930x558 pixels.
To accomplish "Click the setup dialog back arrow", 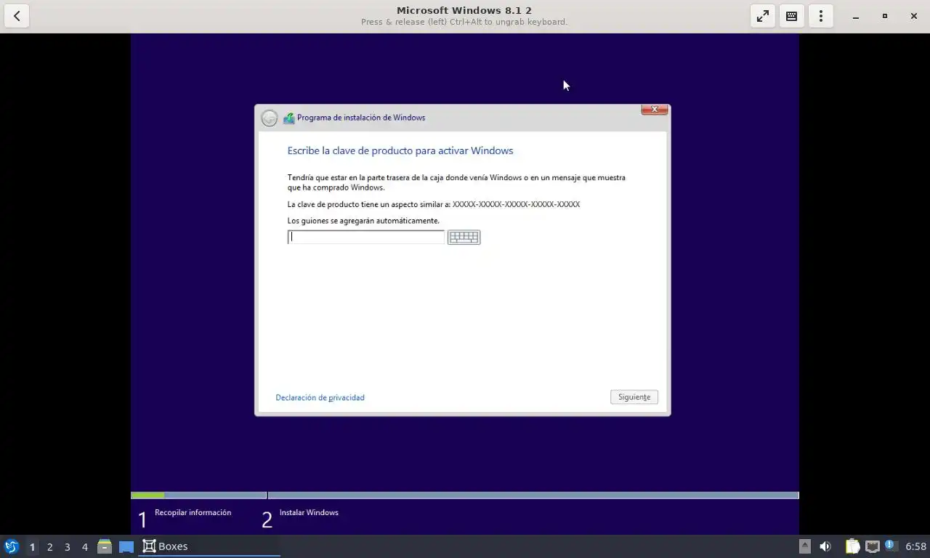I will (270, 118).
